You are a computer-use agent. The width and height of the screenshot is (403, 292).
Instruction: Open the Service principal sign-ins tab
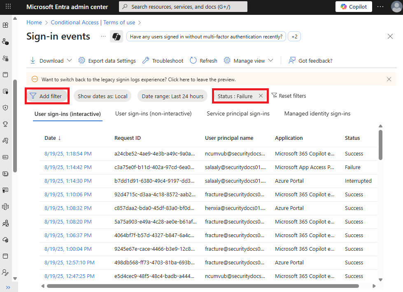click(238, 113)
